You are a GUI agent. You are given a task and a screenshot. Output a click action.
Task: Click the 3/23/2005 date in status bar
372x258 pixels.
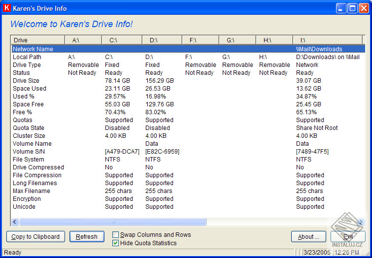(317, 252)
